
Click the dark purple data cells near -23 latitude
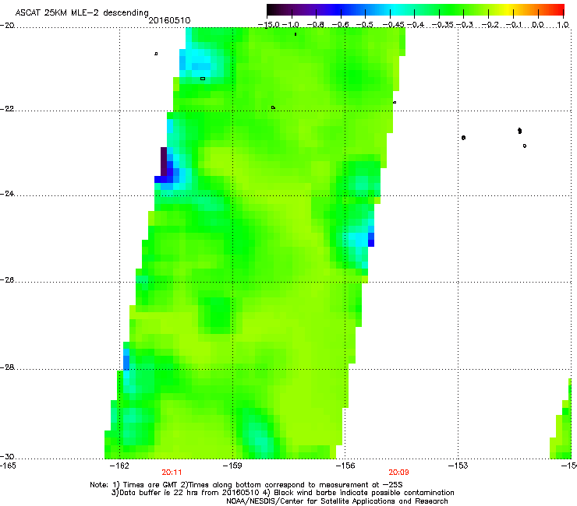[164, 161]
